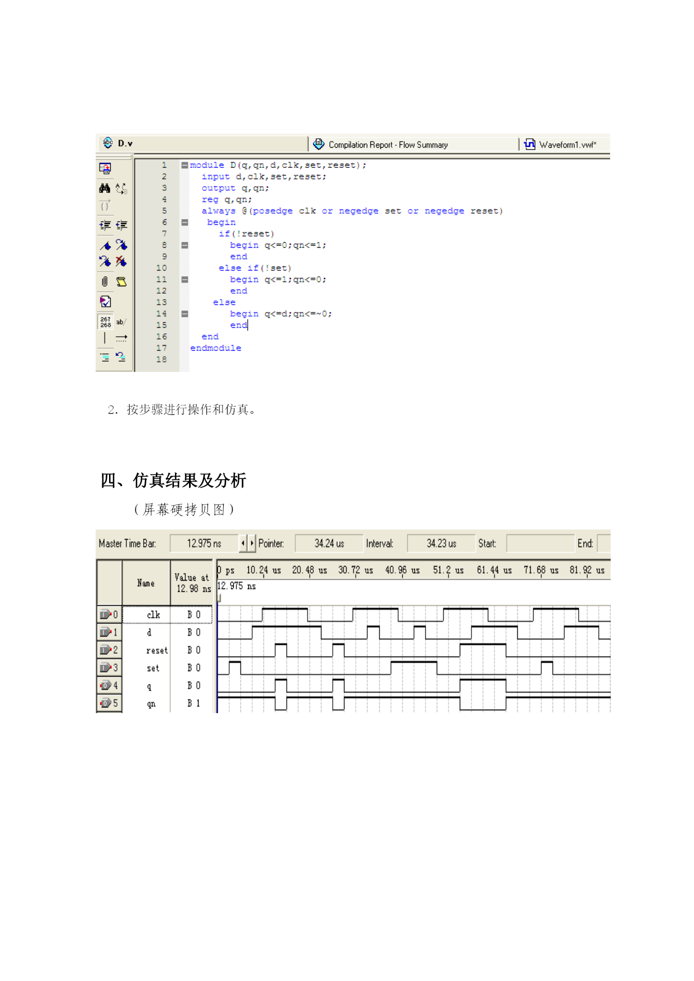Select the qn signal name
Image resolution: width=694 pixels, height=981 pixels.
click(x=151, y=704)
